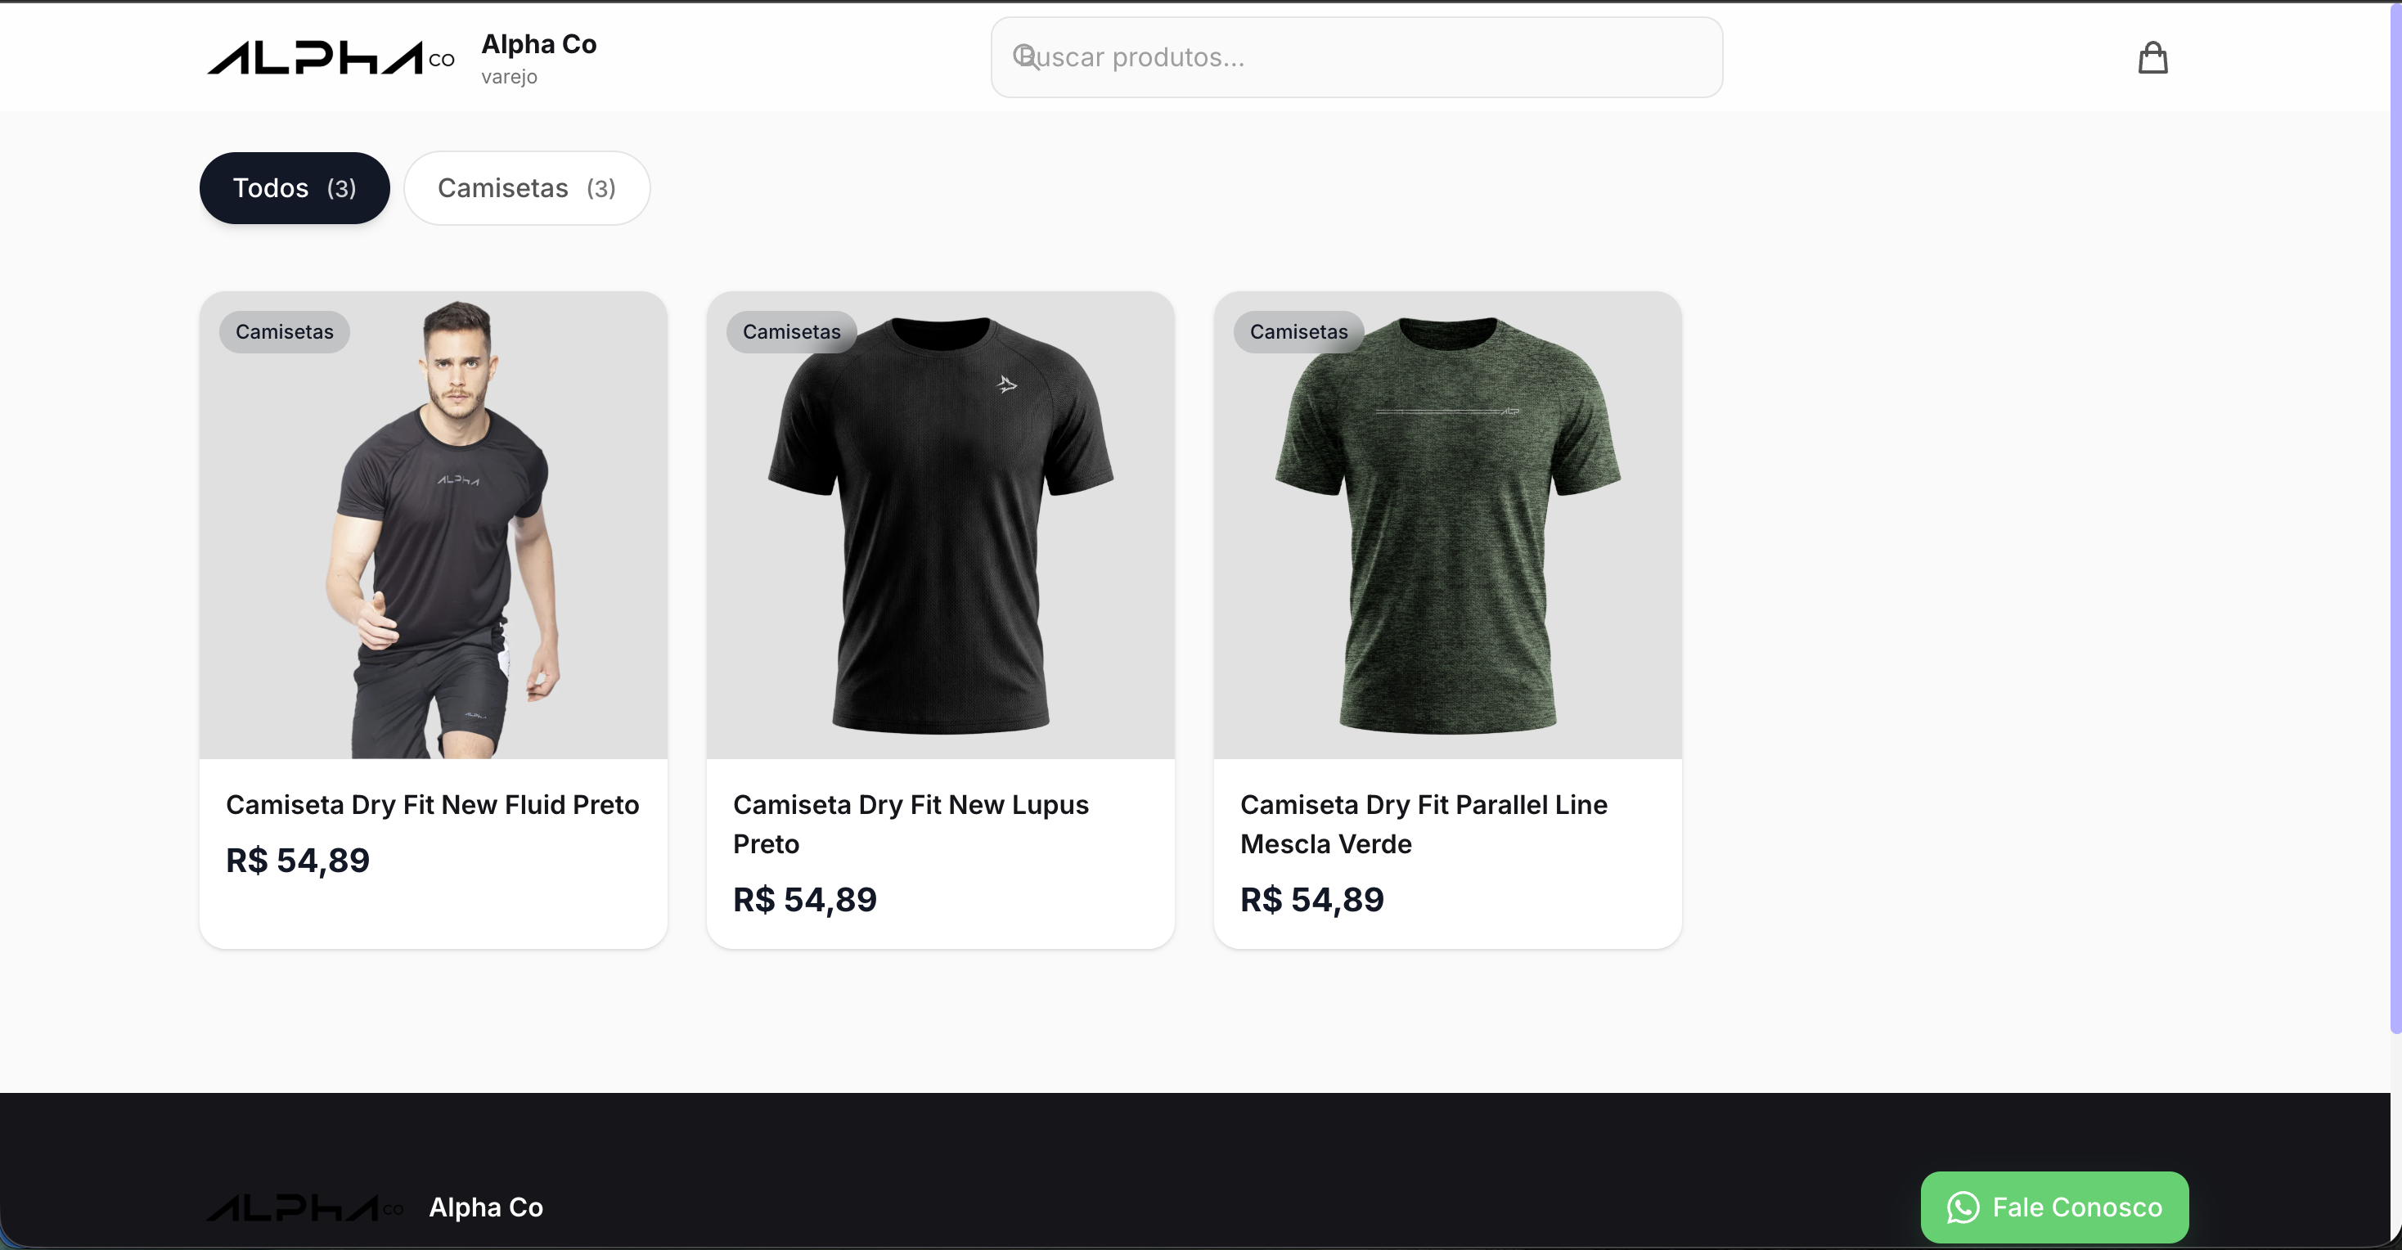2402x1250 pixels.
Task: Click the search magnifier icon
Action: (x=1026, y=57)
